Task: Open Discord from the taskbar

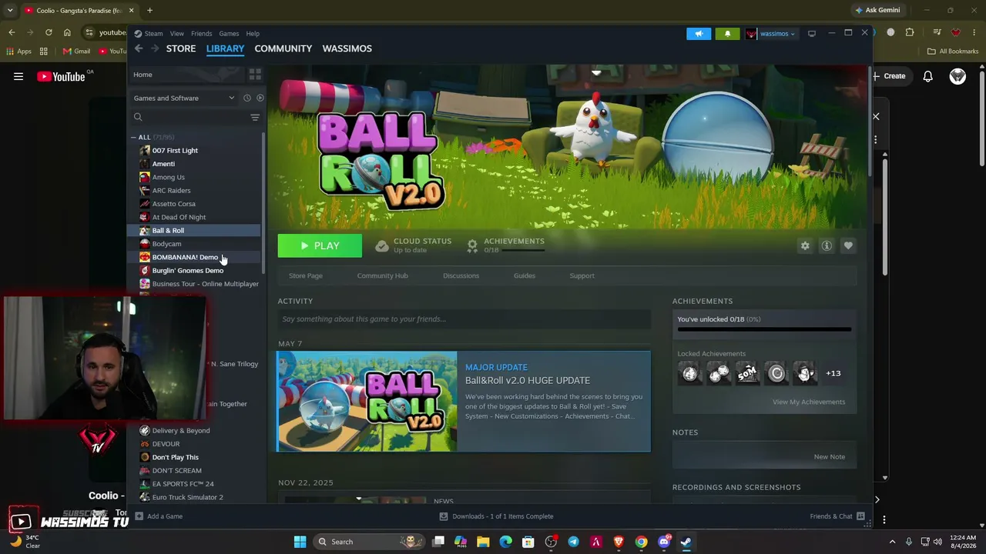Action: coord(663,542)
